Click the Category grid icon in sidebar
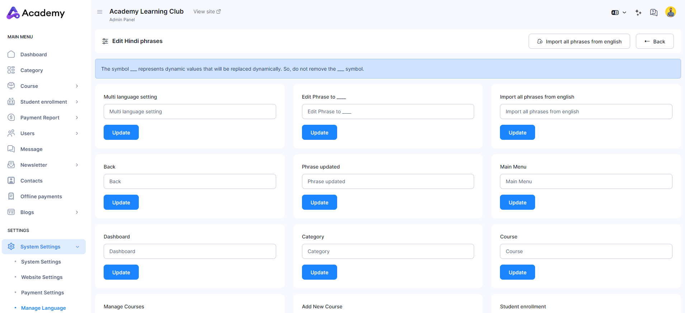 point(11,70)
